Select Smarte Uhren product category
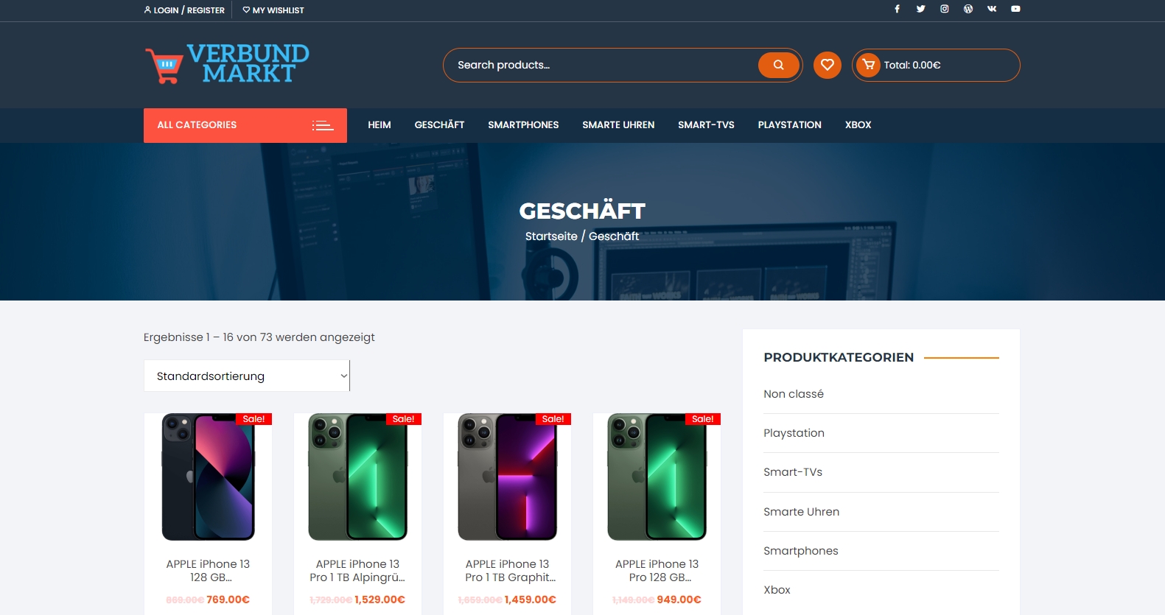The height and width of the screenshot is (615, 1165). (801, 512)
